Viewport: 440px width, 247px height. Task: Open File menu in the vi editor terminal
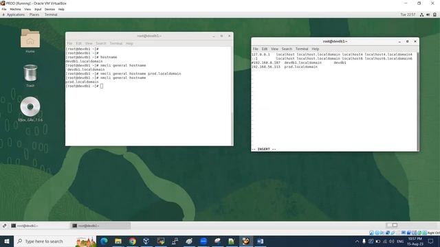point(255,49)
